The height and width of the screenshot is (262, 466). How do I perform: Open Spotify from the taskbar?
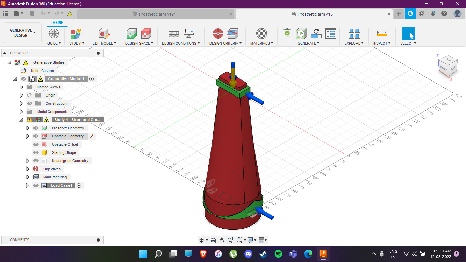(x=278, y=254)
